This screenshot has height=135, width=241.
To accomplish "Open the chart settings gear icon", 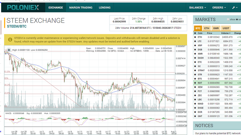I will (9, 50).
